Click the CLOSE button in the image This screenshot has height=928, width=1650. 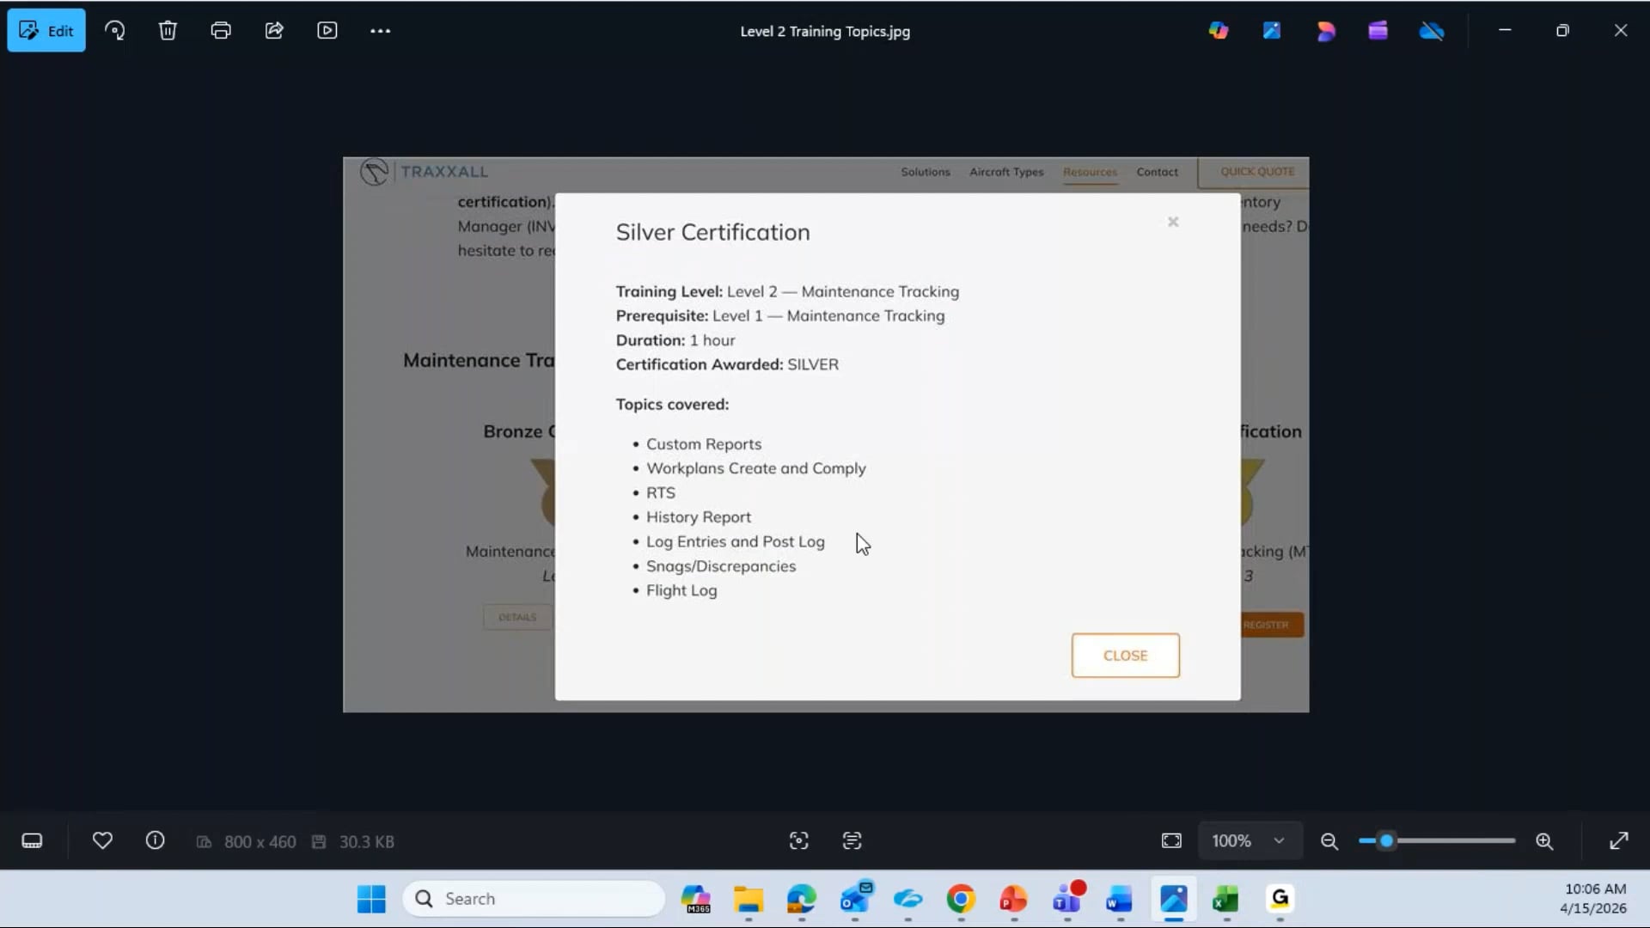tap(1125, 656)
